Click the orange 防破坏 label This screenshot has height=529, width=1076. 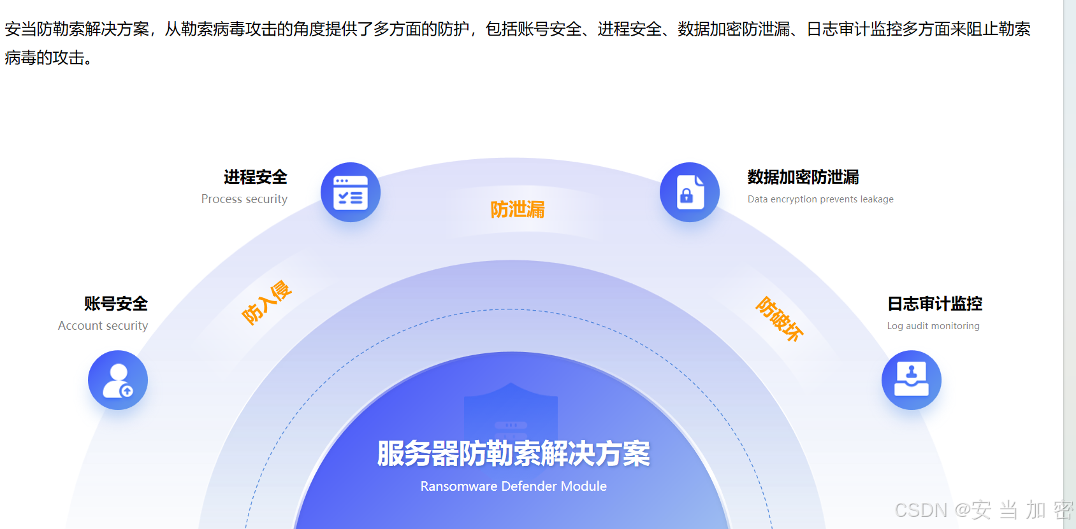[780, 319]
